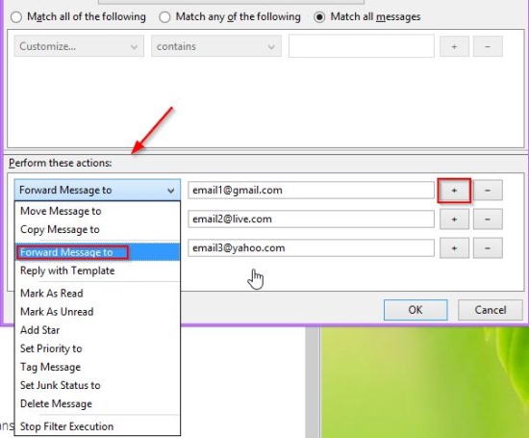Choose Move Message to from the action list
This screenshot has height=438, width=529.
(97, 211)
